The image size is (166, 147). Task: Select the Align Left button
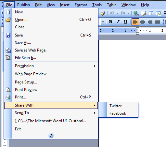135,22
